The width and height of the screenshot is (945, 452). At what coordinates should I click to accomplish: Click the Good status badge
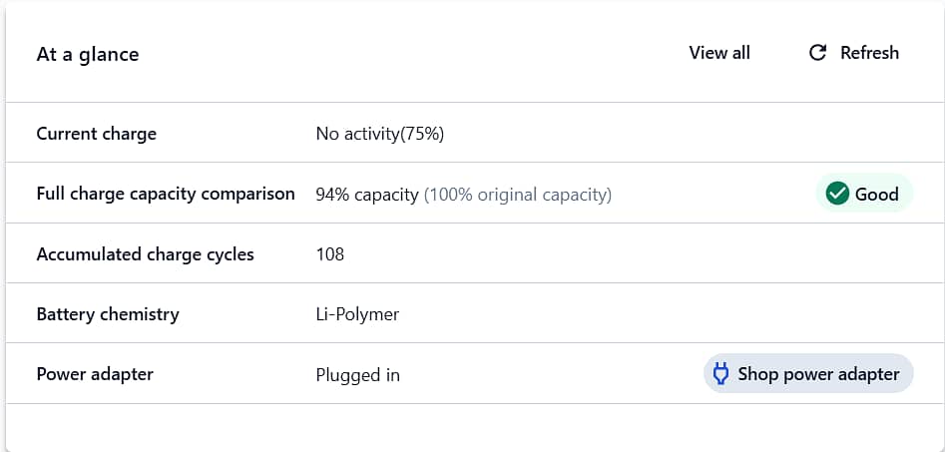point(864,194)
